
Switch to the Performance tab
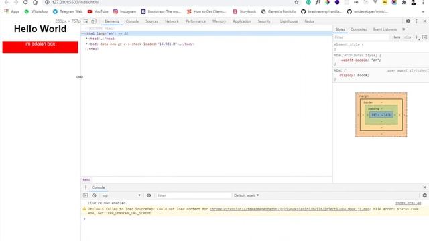196,21
